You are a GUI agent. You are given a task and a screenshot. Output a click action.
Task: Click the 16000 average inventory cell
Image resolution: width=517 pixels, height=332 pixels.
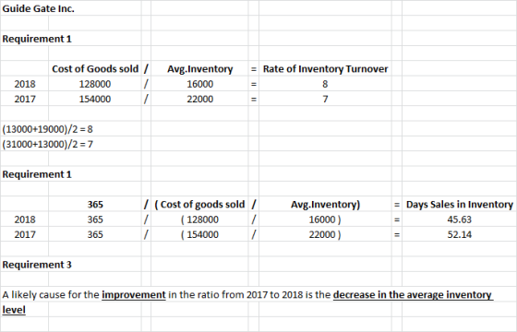(x=199, y=84)
